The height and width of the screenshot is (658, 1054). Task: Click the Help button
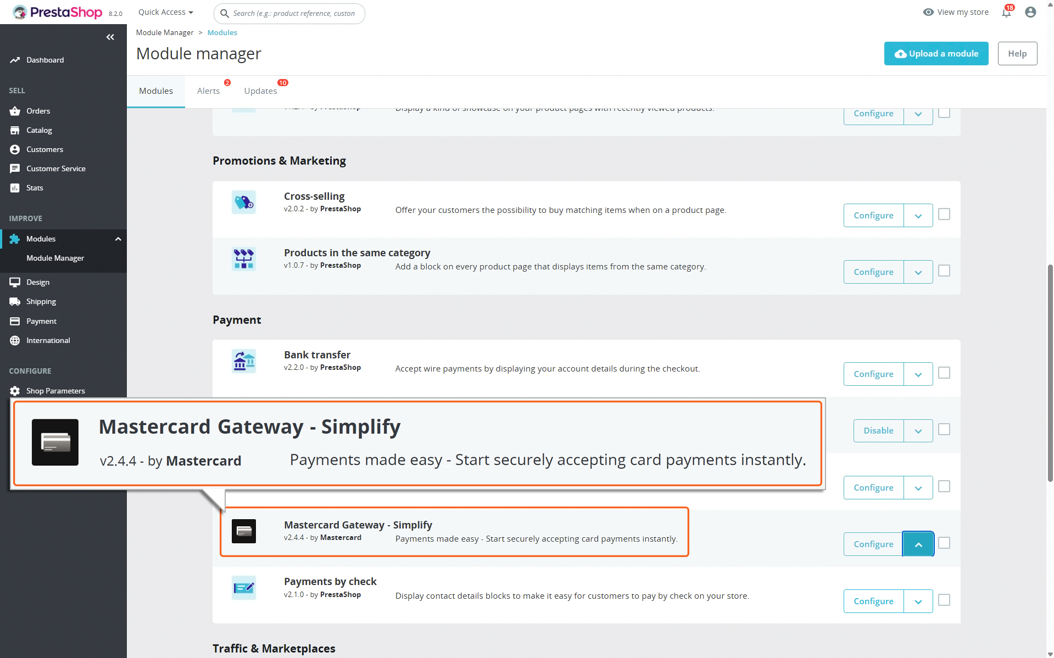[1017, 53]
